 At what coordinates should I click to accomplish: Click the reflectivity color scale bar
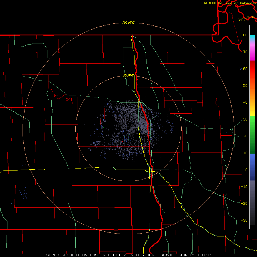point(252,127)
